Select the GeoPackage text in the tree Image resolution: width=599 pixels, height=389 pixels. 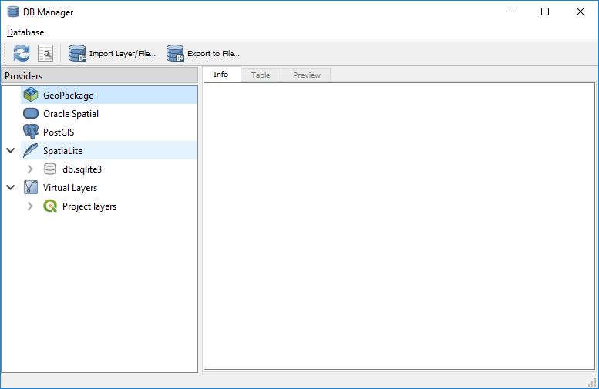[68, 96]
